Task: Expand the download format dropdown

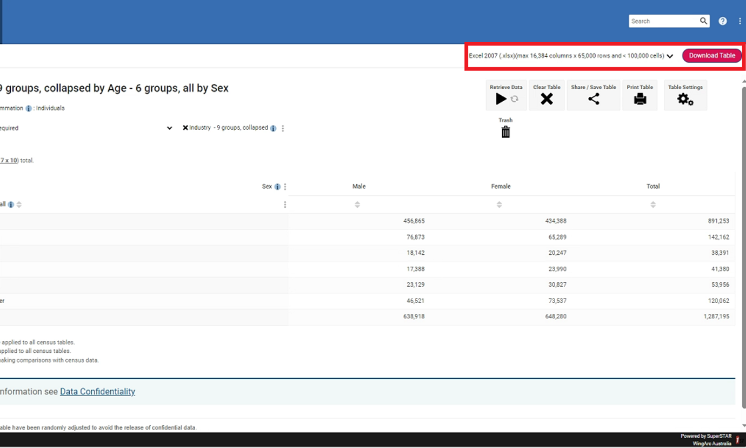Action: point(670,56)
